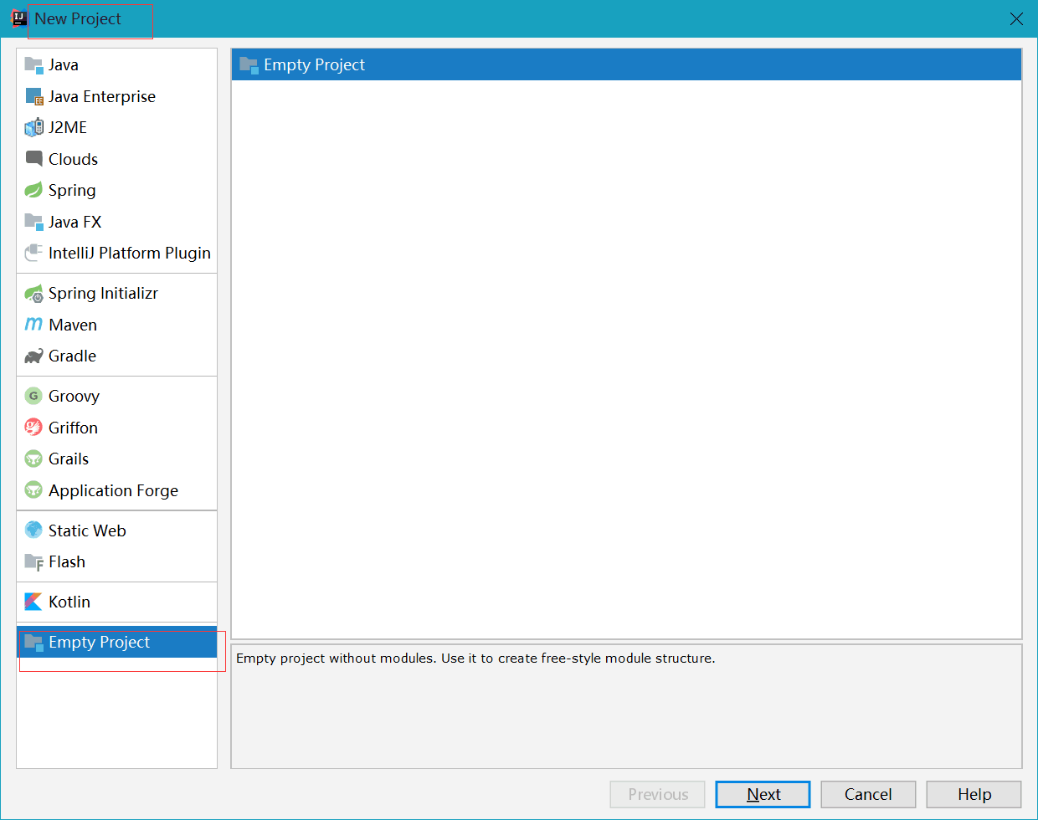Open Help for this dialog

(974, 794)
